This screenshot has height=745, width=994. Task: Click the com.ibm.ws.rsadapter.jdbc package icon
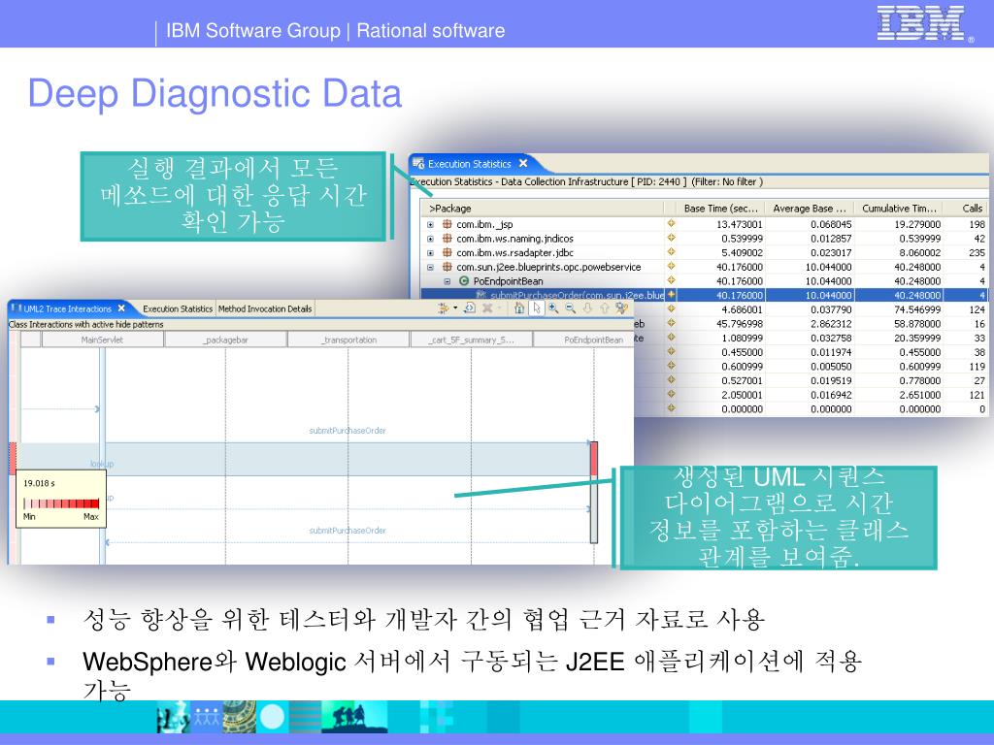(447, 253)
